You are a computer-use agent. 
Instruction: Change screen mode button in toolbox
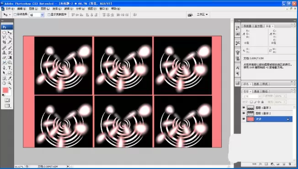click(x=7, y=106)
